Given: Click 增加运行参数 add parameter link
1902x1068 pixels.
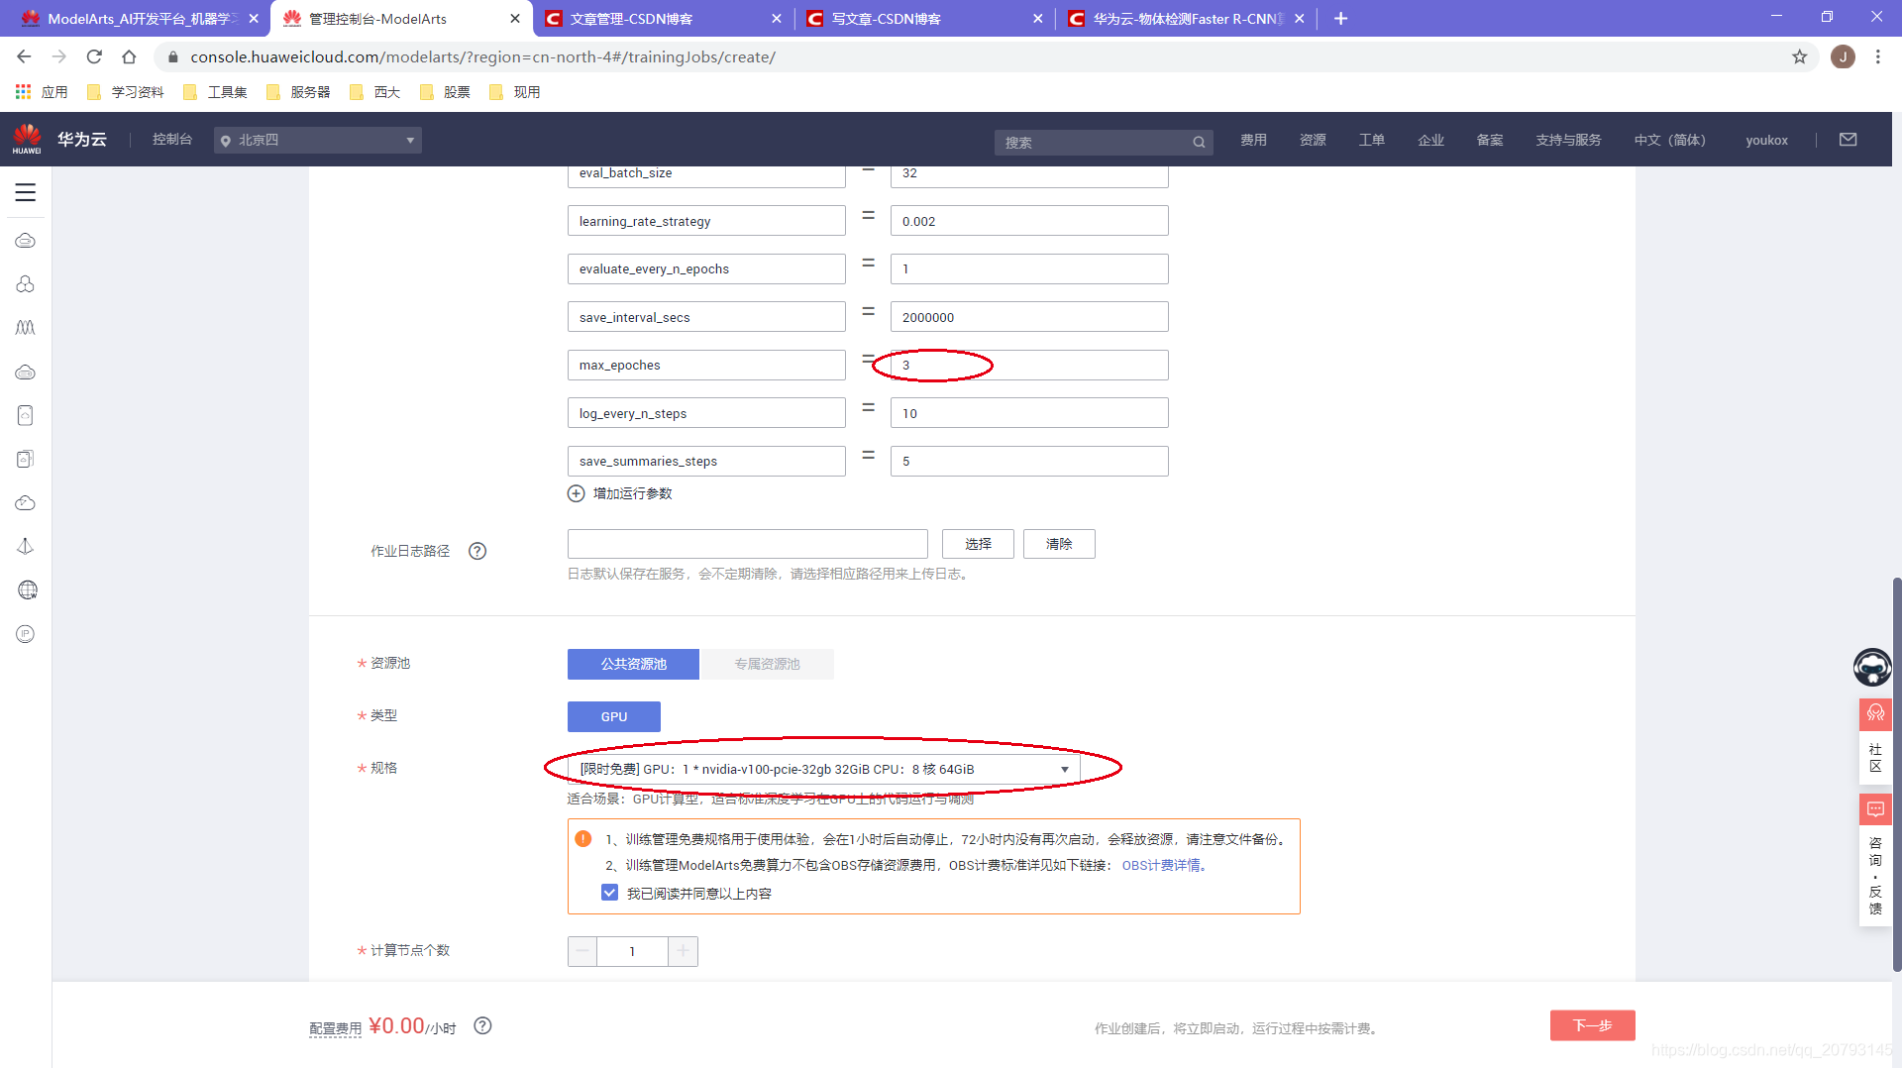Looking at the screenshot, I should pyautogui.click(x=632, y=493).
